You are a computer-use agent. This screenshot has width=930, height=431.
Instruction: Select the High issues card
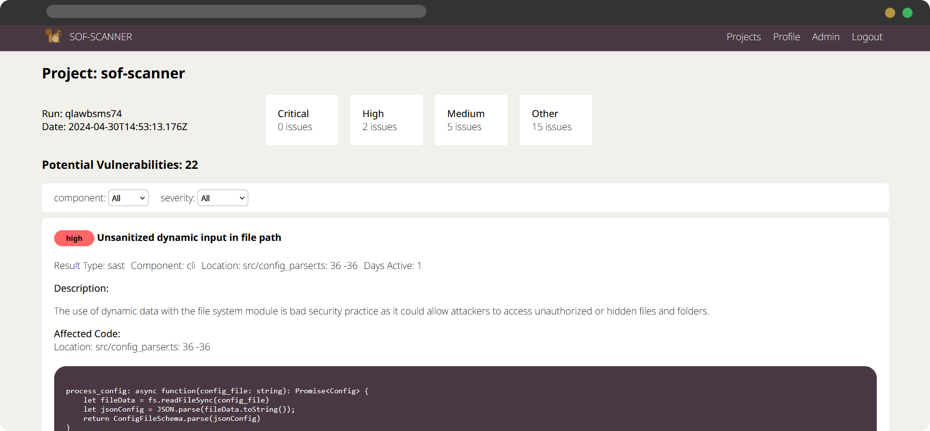386,120
